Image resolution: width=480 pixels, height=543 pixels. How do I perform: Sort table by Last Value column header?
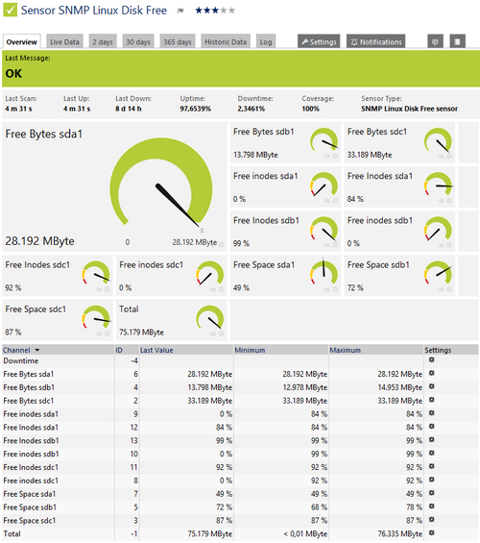coord(156,350)
